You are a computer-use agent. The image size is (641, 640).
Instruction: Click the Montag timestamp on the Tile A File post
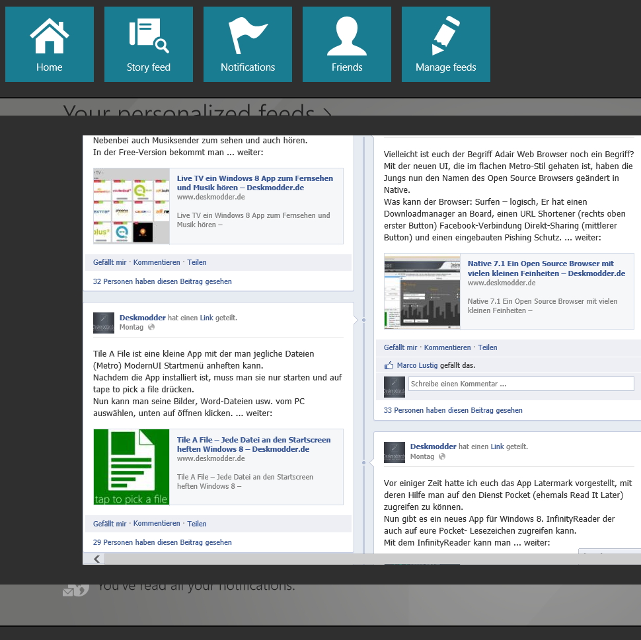pos(132,327)
